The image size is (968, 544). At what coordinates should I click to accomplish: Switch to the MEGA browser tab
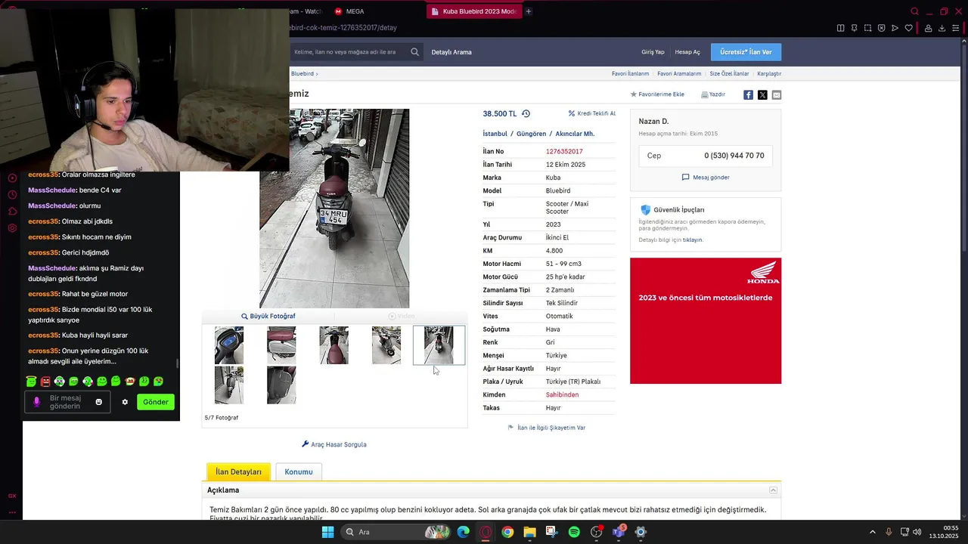349,11
